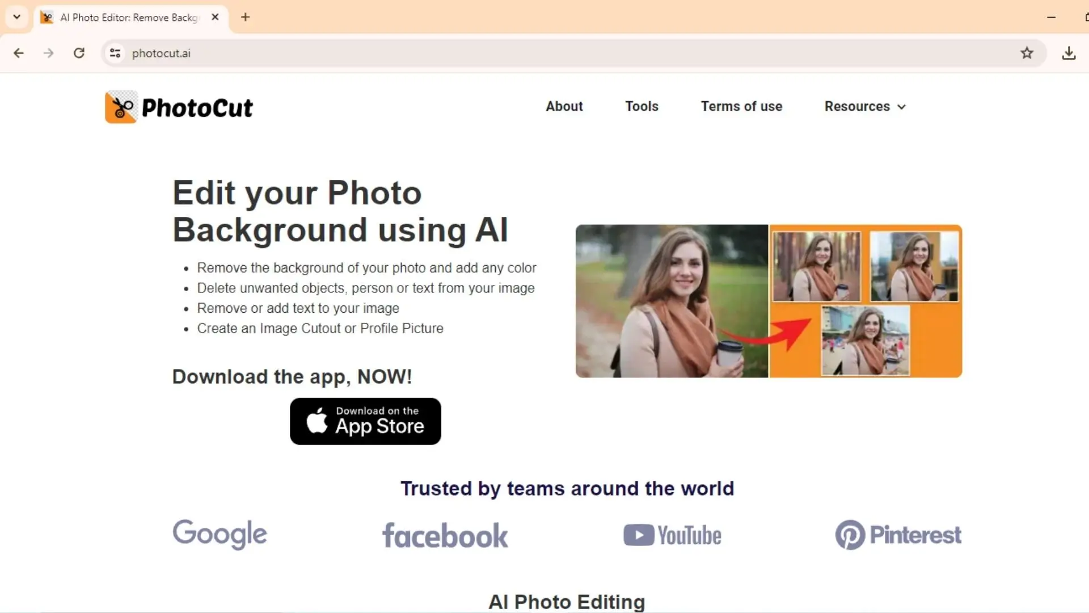The width and height of the screenshot is (1089, 613).
Task: Bookmark this page with the star icon
Action: (1027, 53)
